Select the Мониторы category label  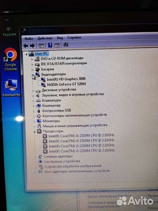point(51,121)
